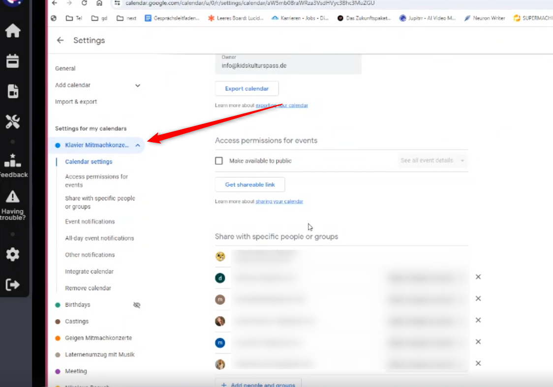
Task: Check Make available to public
Action: [x=219, y=161]
